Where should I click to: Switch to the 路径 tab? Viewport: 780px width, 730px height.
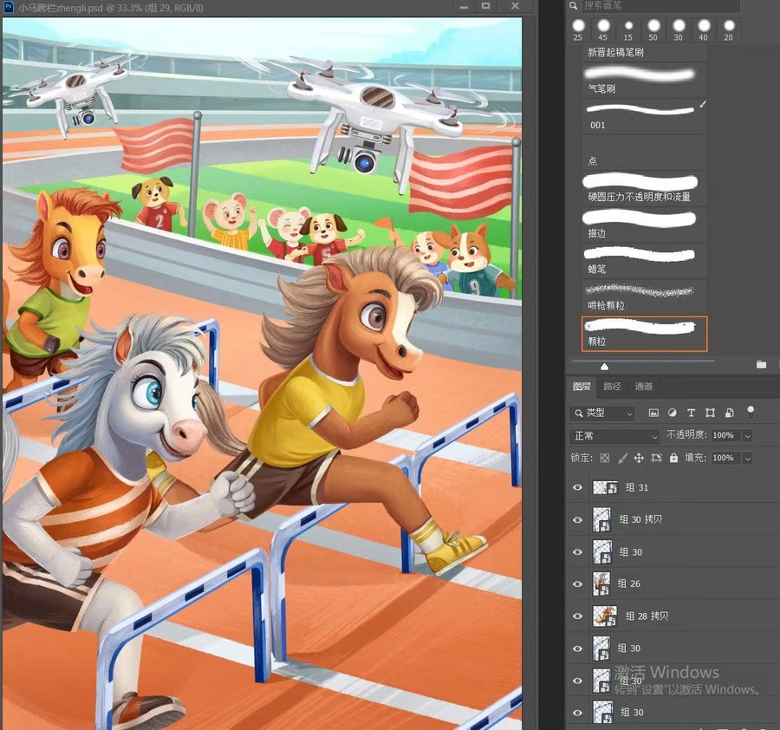tap(612, 386)
